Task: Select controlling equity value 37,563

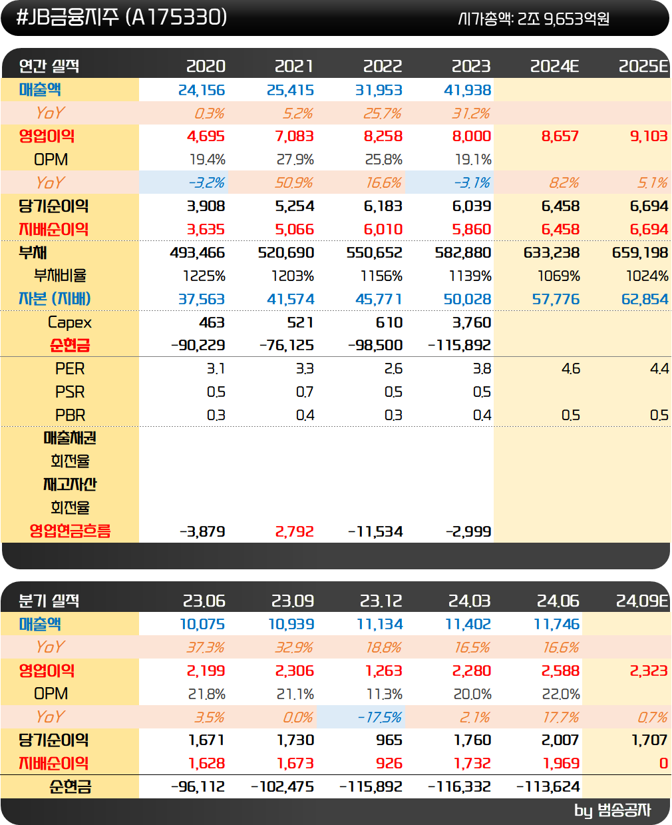Action: 202,299
